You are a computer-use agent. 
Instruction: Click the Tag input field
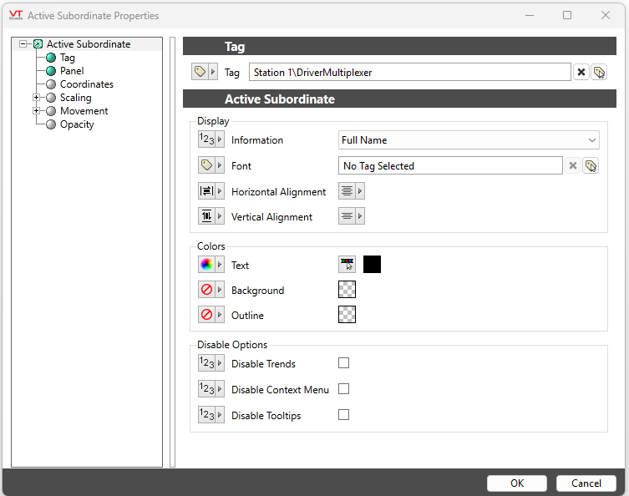[409, 73]
